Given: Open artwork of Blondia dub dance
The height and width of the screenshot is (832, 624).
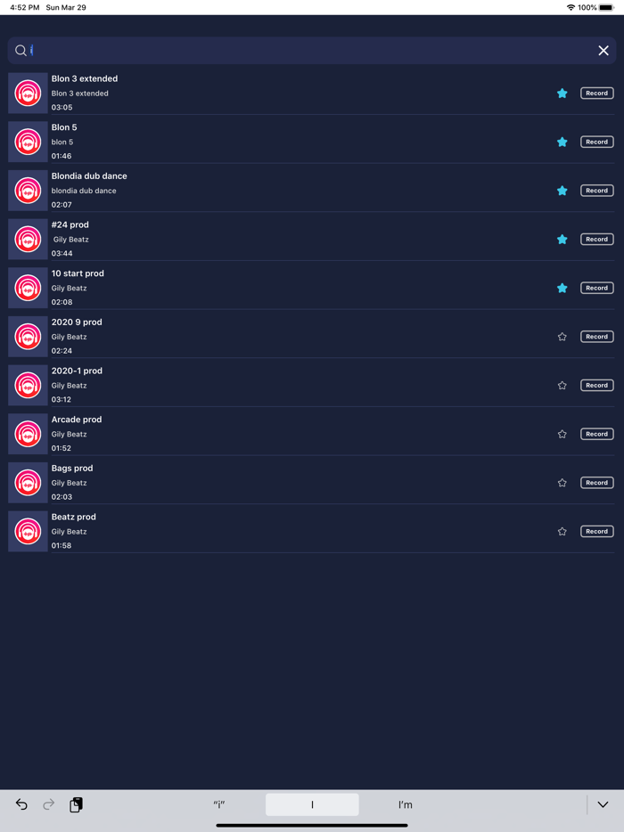Looking at the screenshot, I should pos(27,190).
